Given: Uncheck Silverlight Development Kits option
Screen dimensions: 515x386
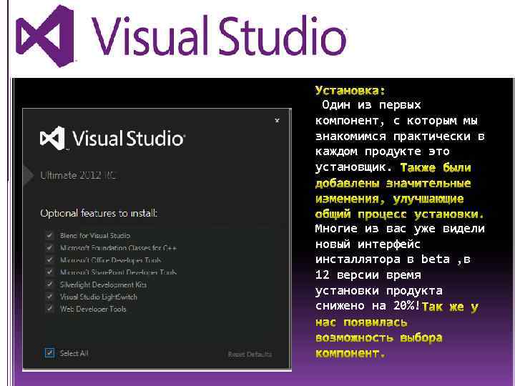Looking at the screenshot, I should click(x=49, y=284).
